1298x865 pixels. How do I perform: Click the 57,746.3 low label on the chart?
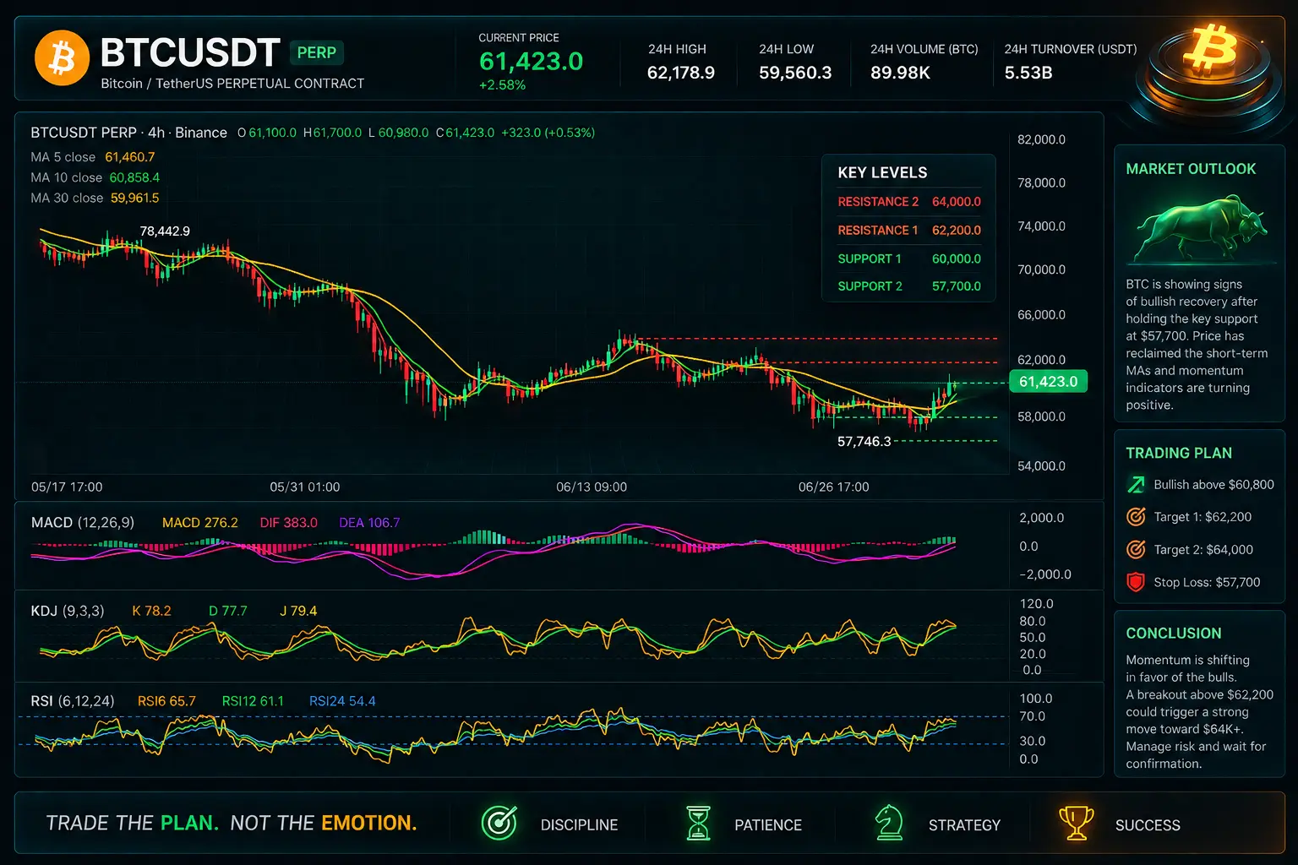864,442
